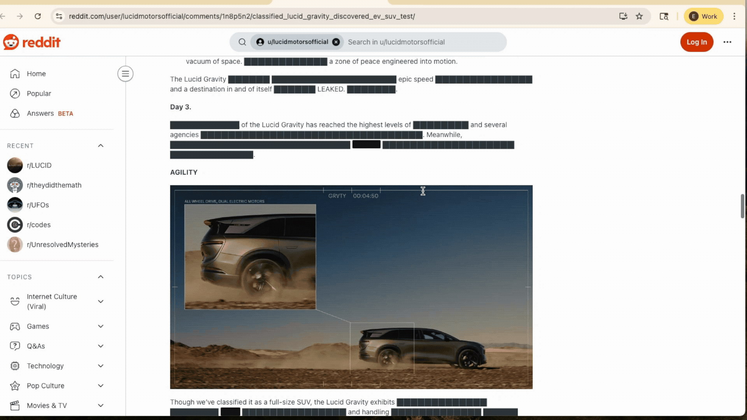Collapse the TOPICS section
747x420 pixels.
[x=100, y=277]
